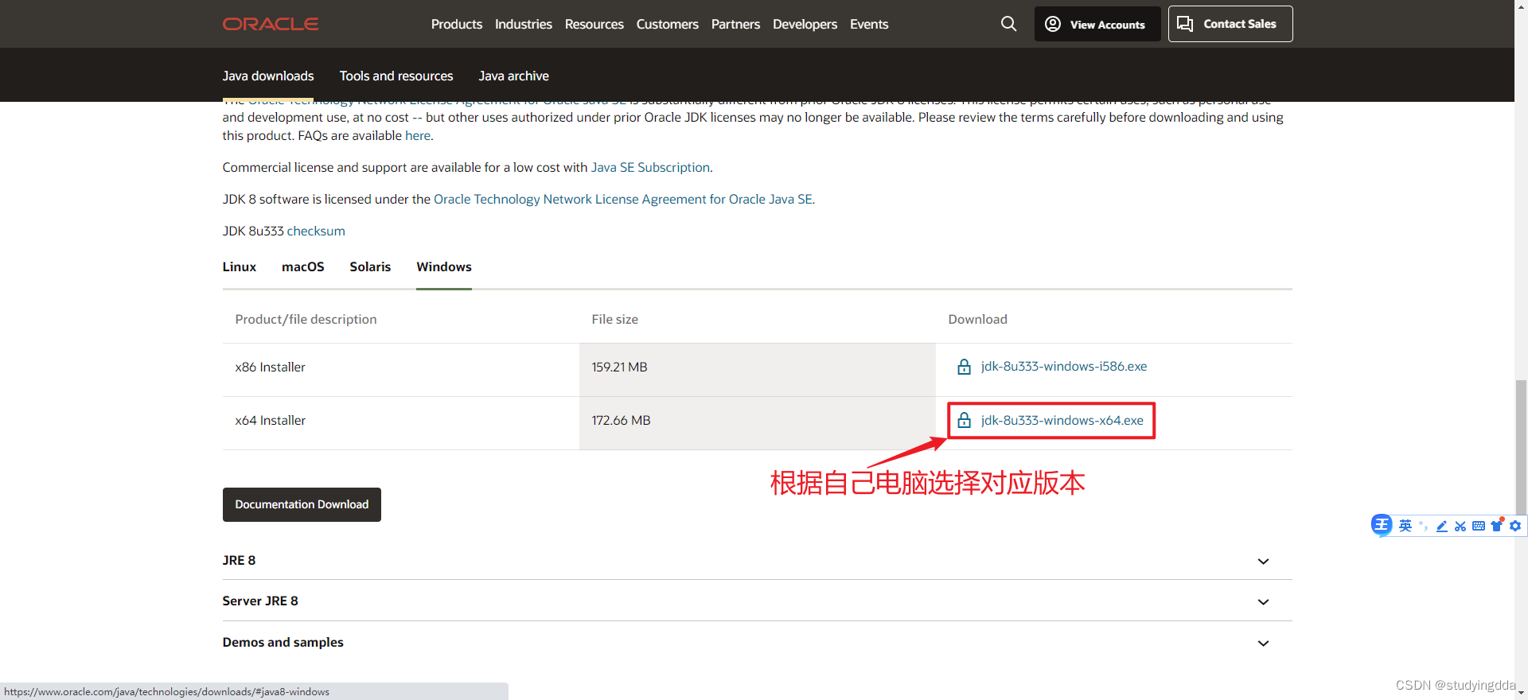Expand the Demos and samples section

tap(757, 642)
